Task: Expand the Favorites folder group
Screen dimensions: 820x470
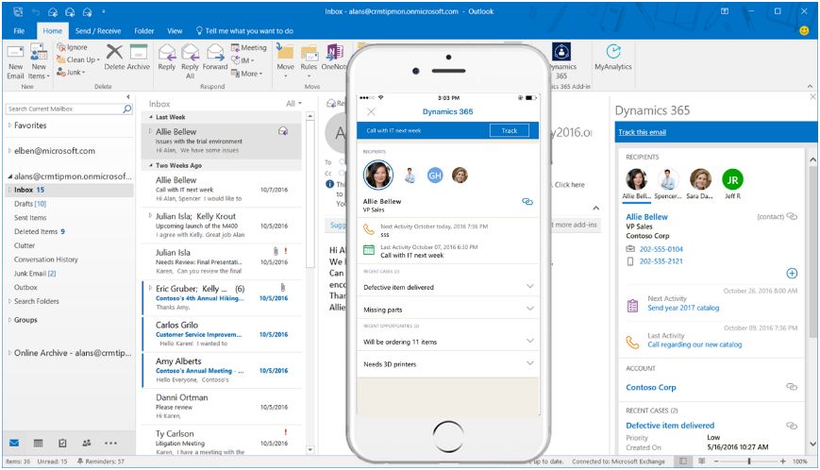Action: tap(10, 126)
